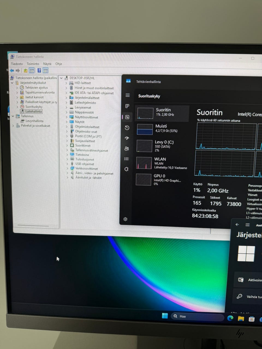Expand the Näyttösovittimet chevron
This screenshot has height=349, width=262.
[67, 117]
